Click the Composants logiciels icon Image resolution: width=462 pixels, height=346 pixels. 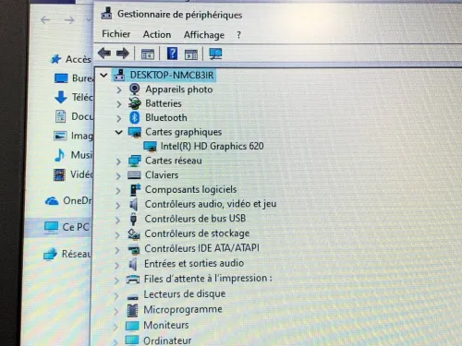click(x=135, y=189)
